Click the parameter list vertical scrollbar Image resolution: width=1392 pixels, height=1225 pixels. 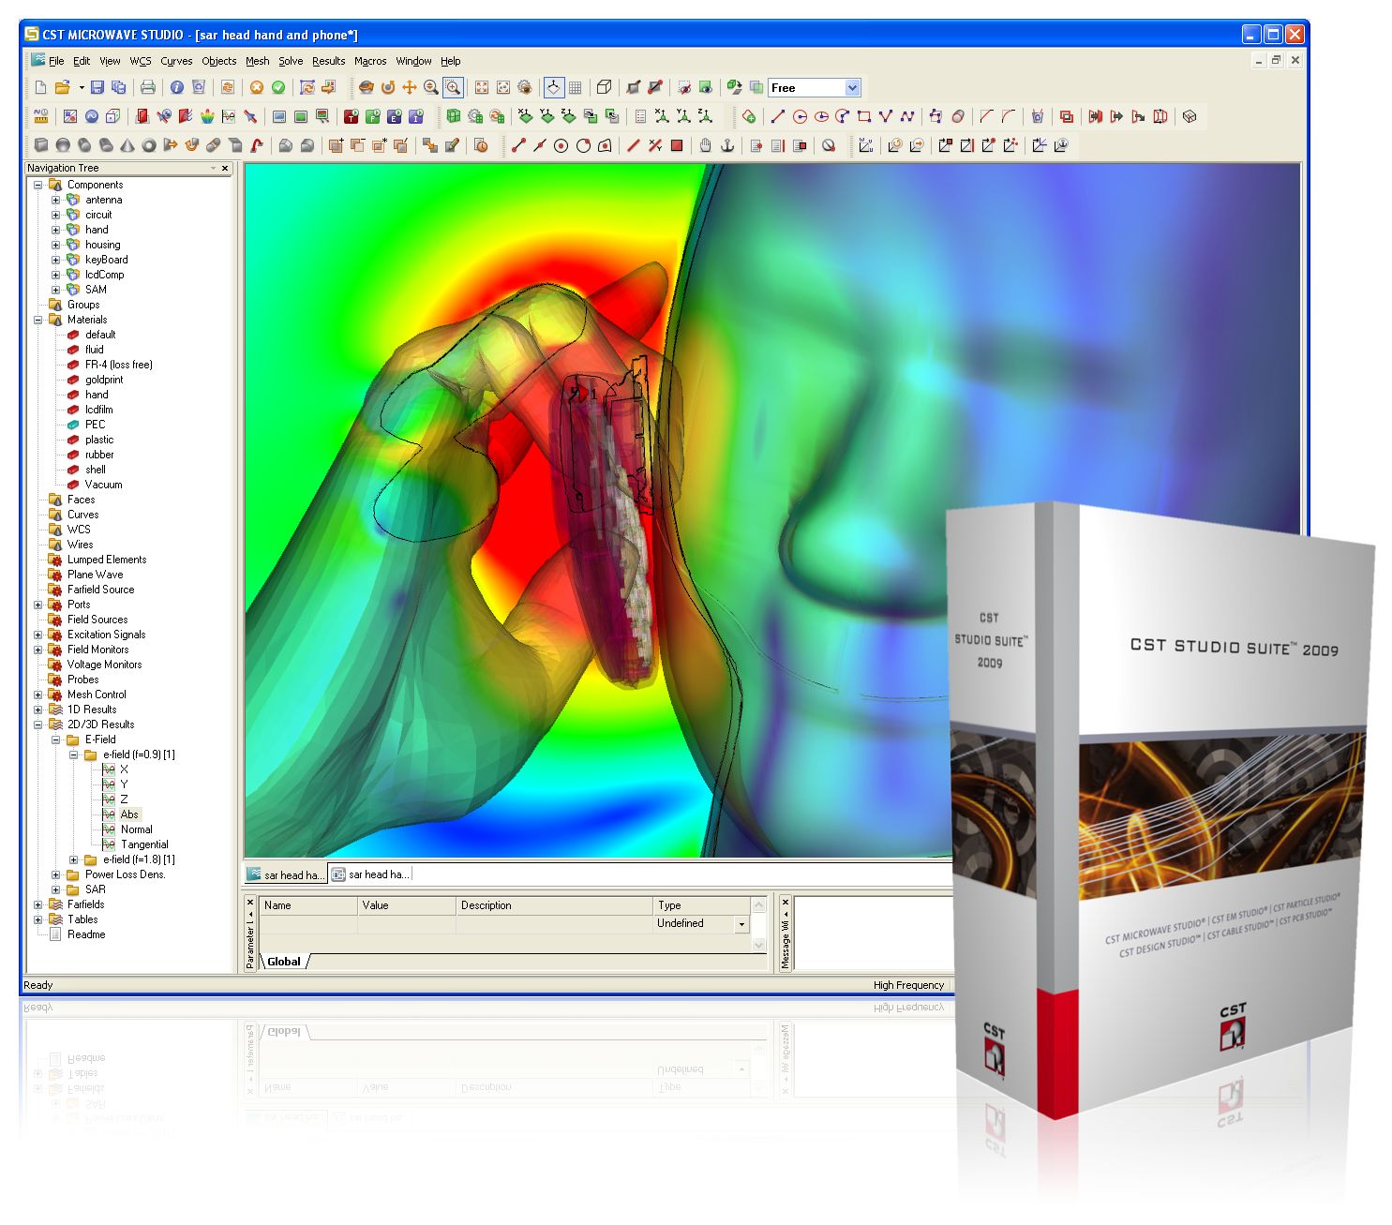pos(759,924)
